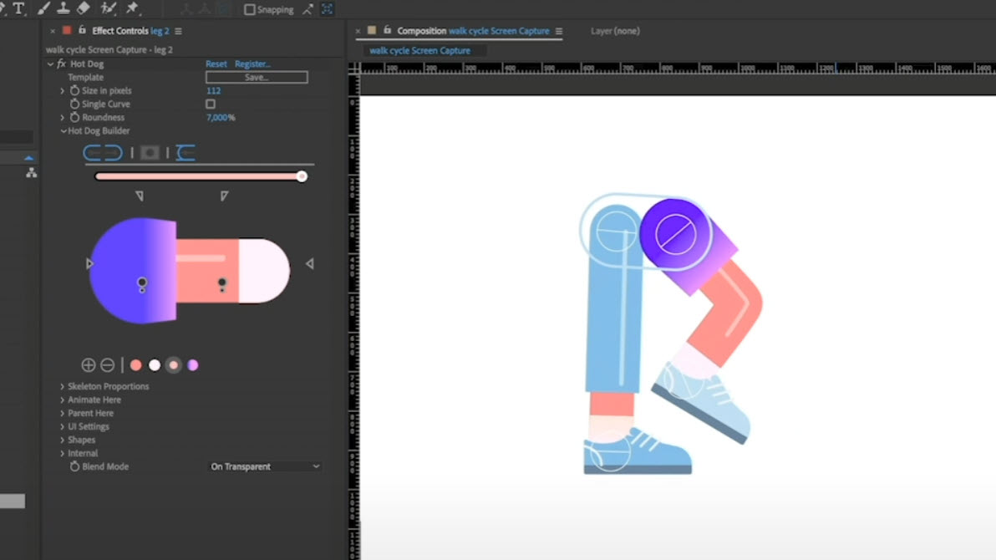Toggle stopwatch for Blend Mode

click(x=74, y=466)
